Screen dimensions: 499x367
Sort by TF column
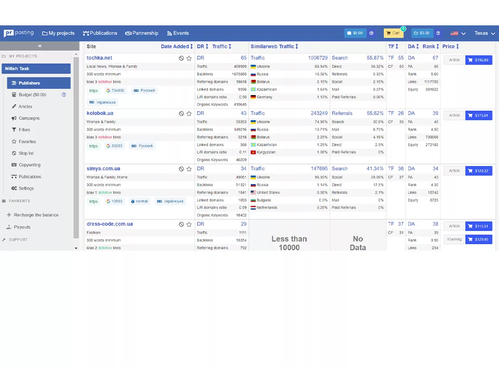[x=393, y=46]
